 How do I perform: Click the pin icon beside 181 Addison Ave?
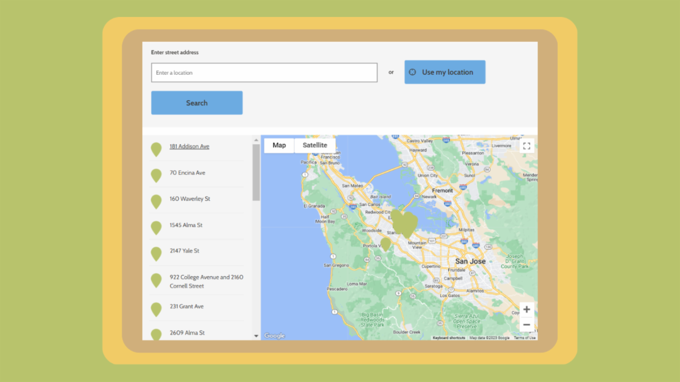(156, 149)
